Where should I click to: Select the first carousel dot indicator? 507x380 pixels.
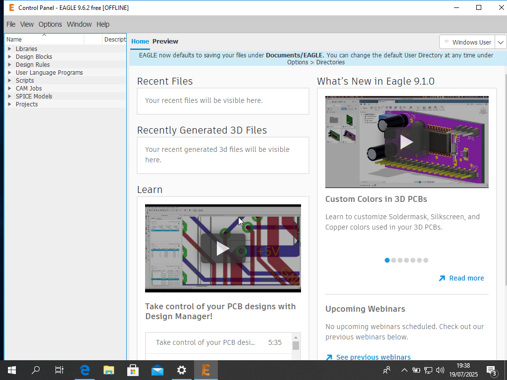[x=387, y=260]
